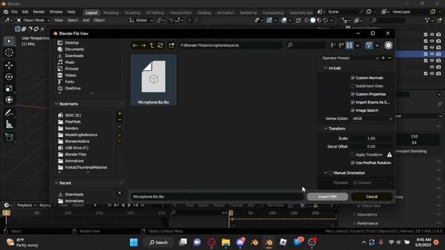Select the Measure tool
The width and height of the screenshot is (445, 250).
tap(9, 124)
